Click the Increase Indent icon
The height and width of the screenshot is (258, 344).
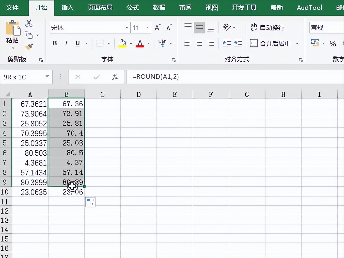tap(238, 43)
